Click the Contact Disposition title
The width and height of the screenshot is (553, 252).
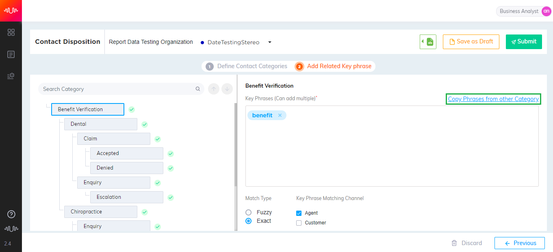click(x=67, y=41)
